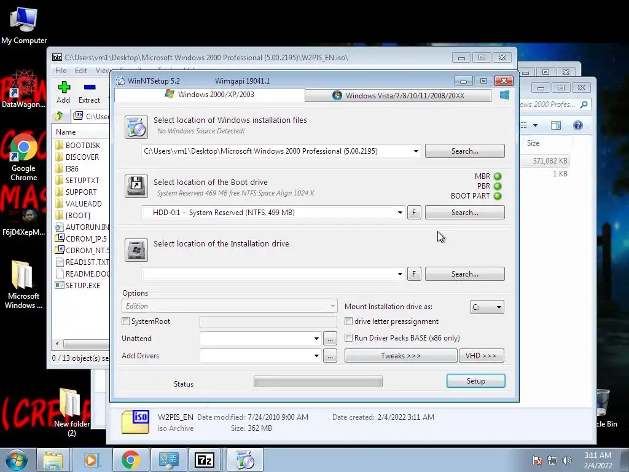The height and width of the screenshot is (472, 629).
Task: Click Search for Windows installation files
Action: [x=465, y=151]
